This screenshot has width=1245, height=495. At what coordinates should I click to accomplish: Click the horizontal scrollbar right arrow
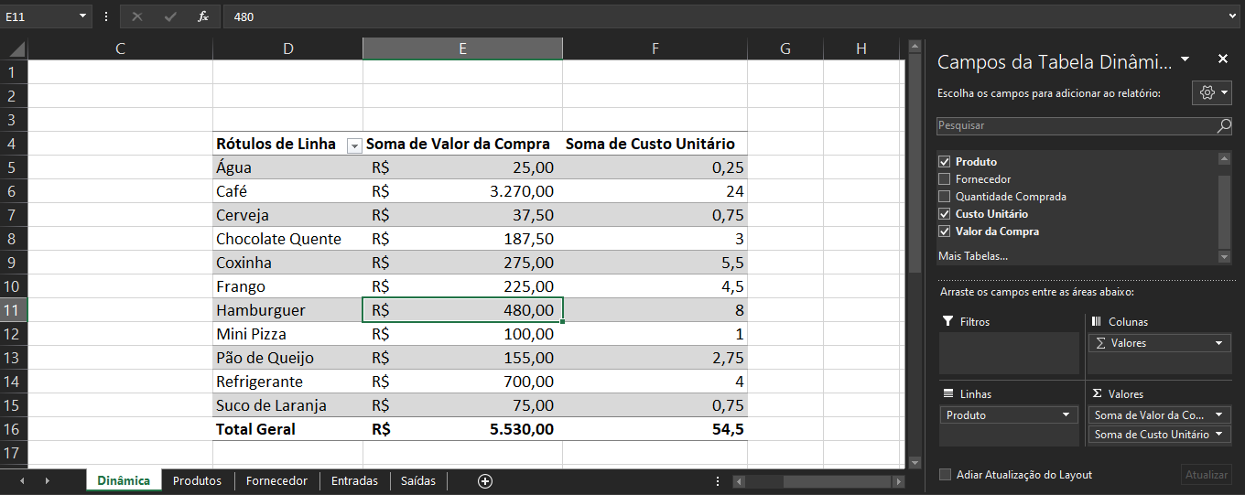click(897, 480)
